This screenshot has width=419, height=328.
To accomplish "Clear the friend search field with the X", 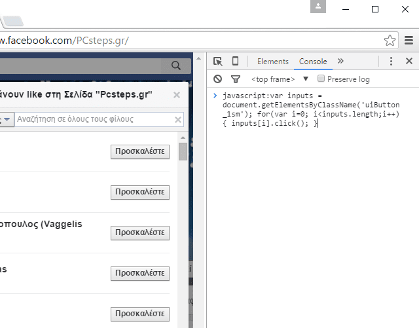I will [x=178, y=120].
